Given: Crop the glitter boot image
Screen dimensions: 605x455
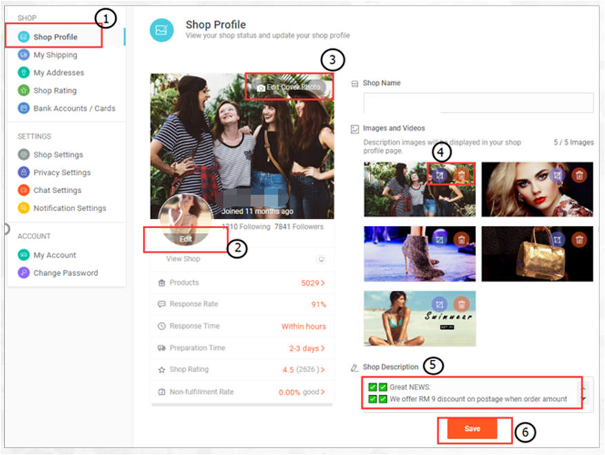Looking at the screenshot, I should point(439,240).
